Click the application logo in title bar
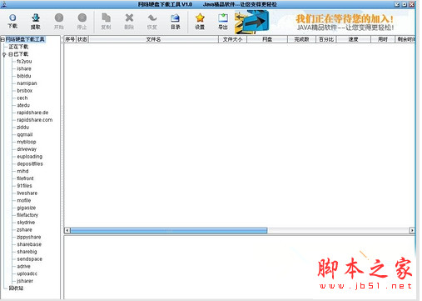 [4, 4]
